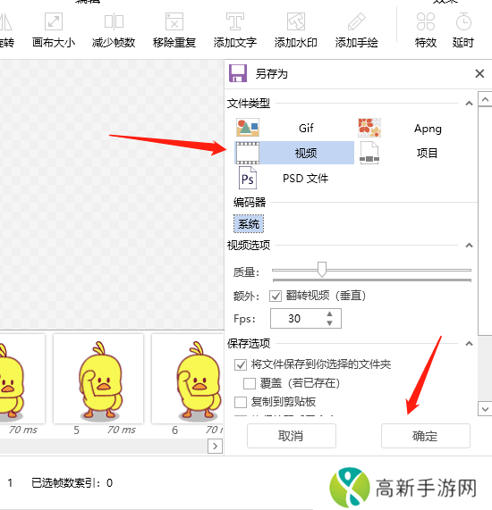Image resolution: width=492 pixels, height=510 pixels.
Task: Choose the PSD 文件 file type
Action: 294,178
